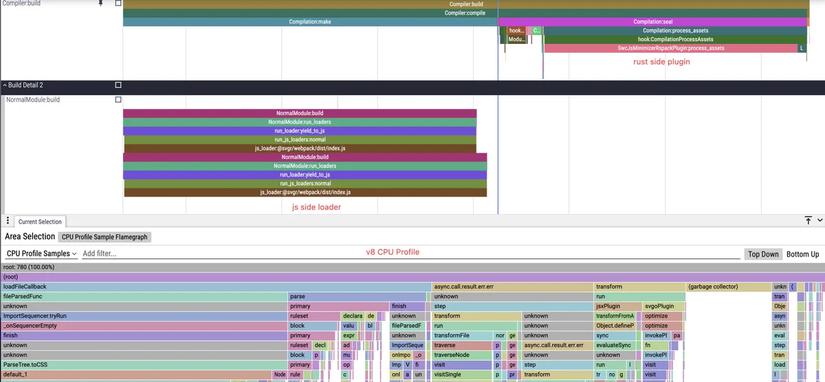The width and height of the screenshot is (825, 382).
Task: Select the loadFileCallback flamegraph node
Action: pyautogui.click(x=215, y=287)
